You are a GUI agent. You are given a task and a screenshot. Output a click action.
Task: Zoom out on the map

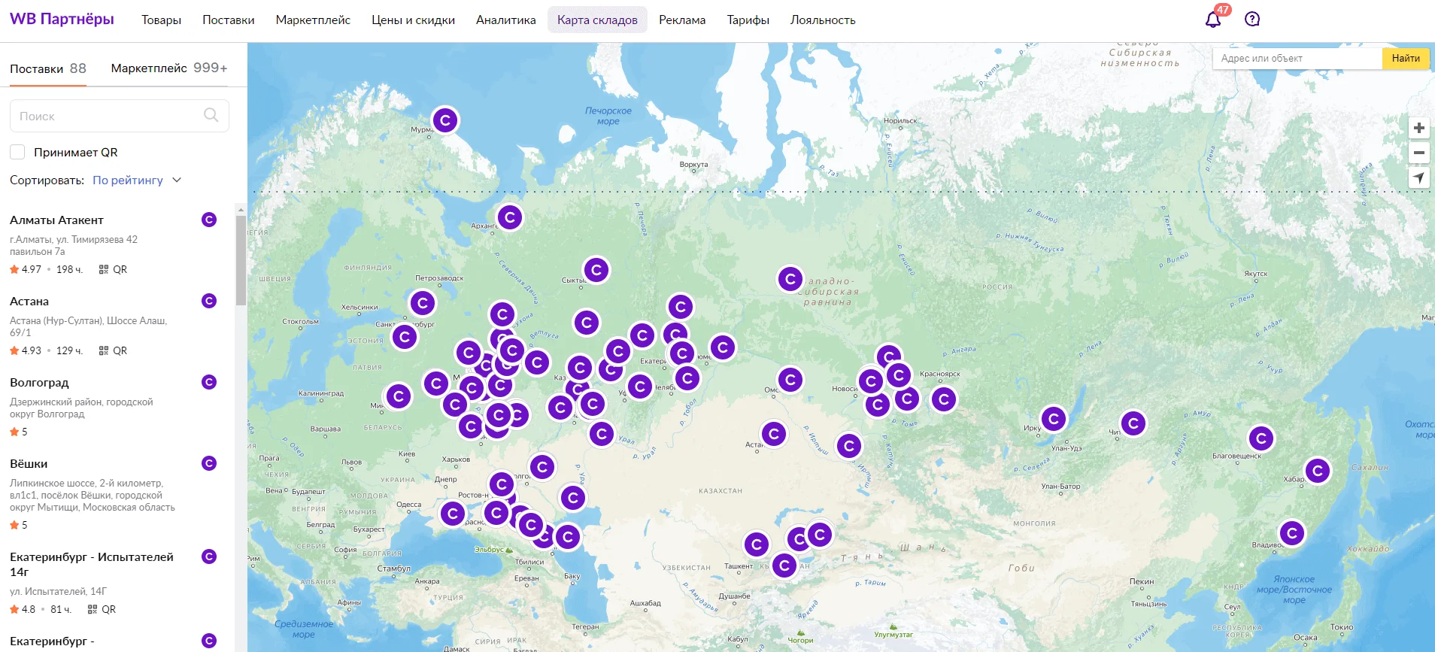[1419, 153]
